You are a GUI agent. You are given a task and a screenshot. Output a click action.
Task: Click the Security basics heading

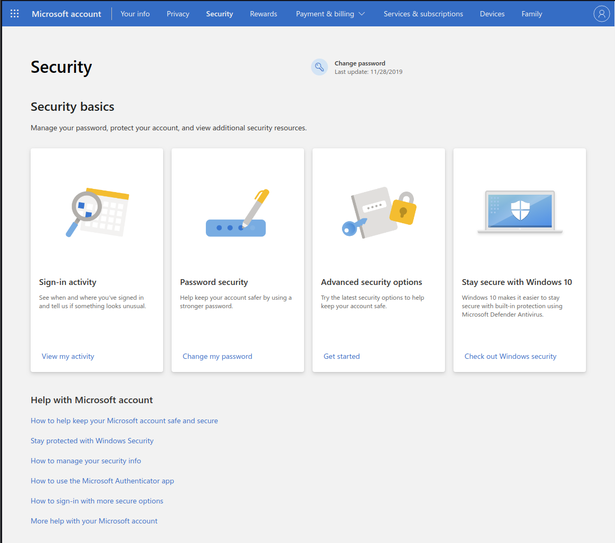click(x=72, y=107)
